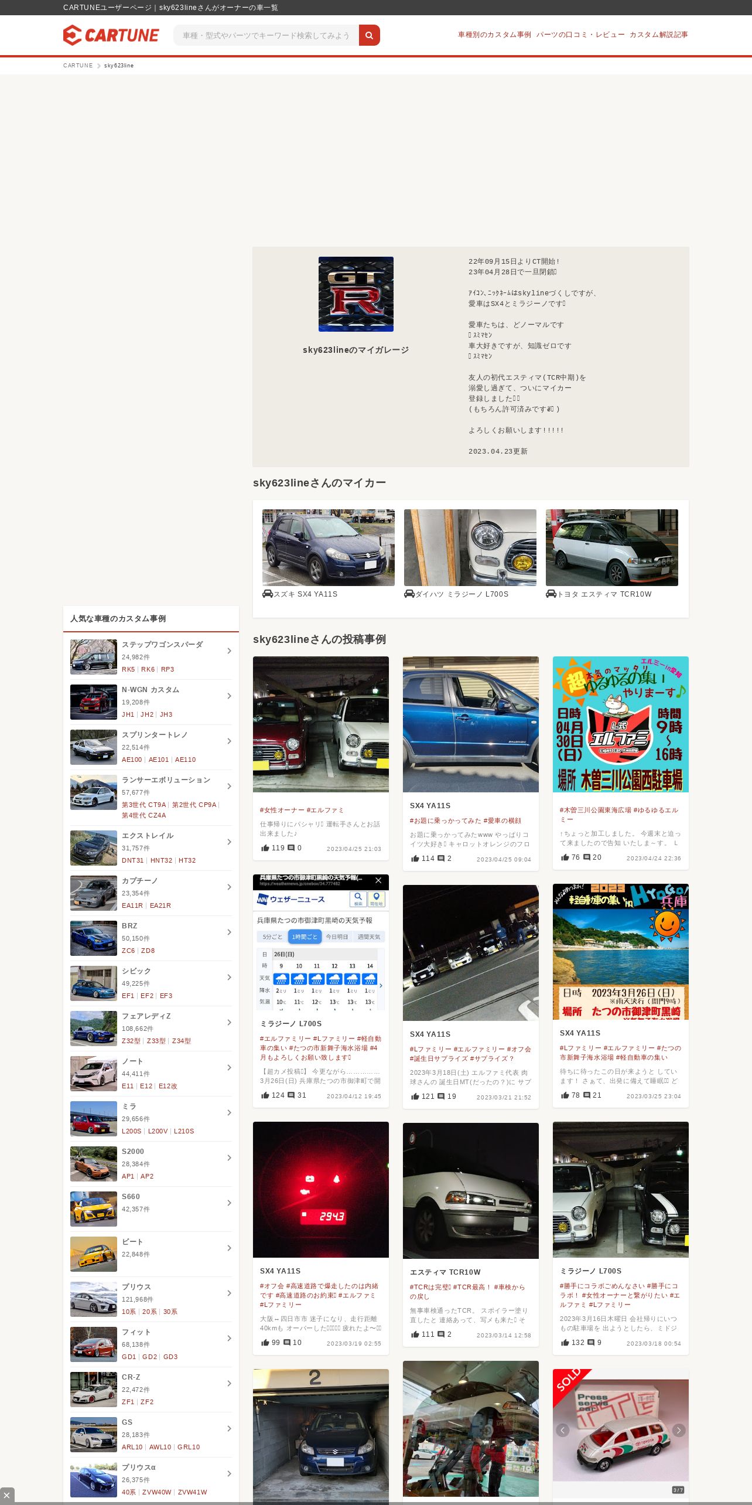752x1505 pixels.
Task: Click the like icon on 2023/04/25 21:03 post
Action: click(265, 848)
